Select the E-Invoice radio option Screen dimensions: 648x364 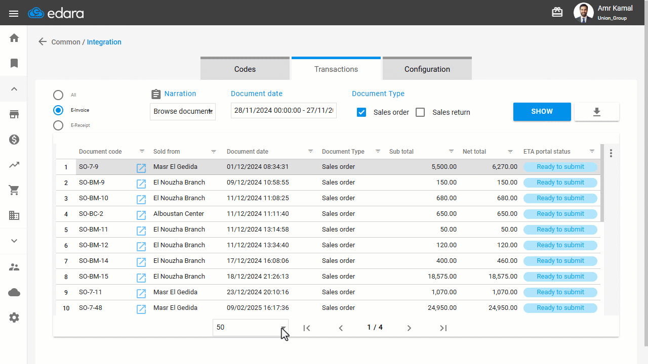(x=58, y=110)
